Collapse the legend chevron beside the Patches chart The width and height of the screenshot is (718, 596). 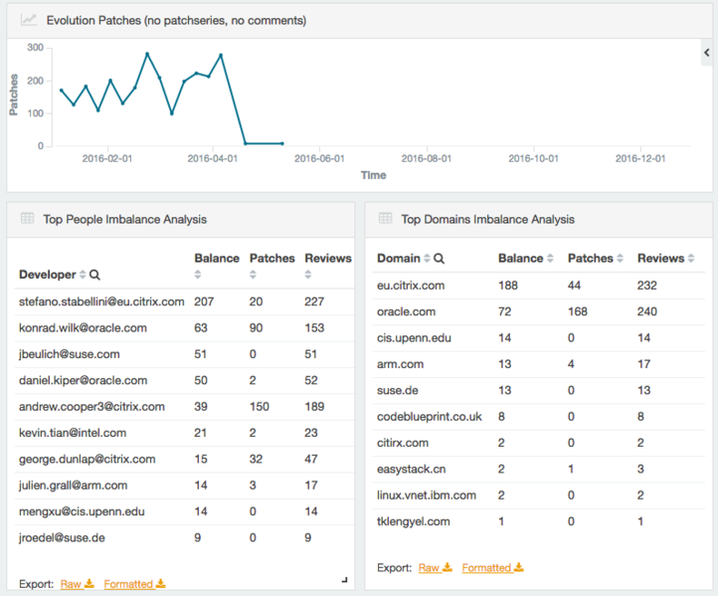(x=706, y=55)
